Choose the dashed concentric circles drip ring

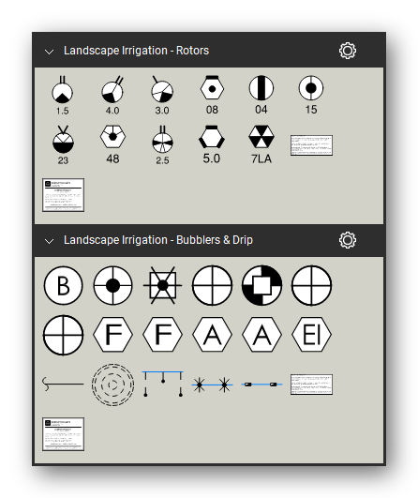112,385
